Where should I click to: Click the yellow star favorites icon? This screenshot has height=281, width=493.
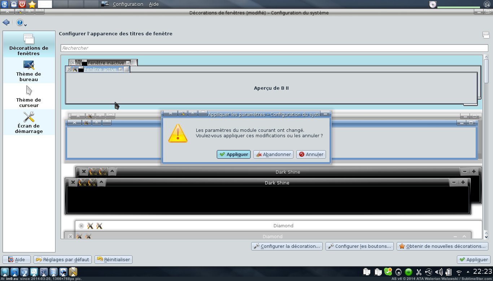point(32,4)
